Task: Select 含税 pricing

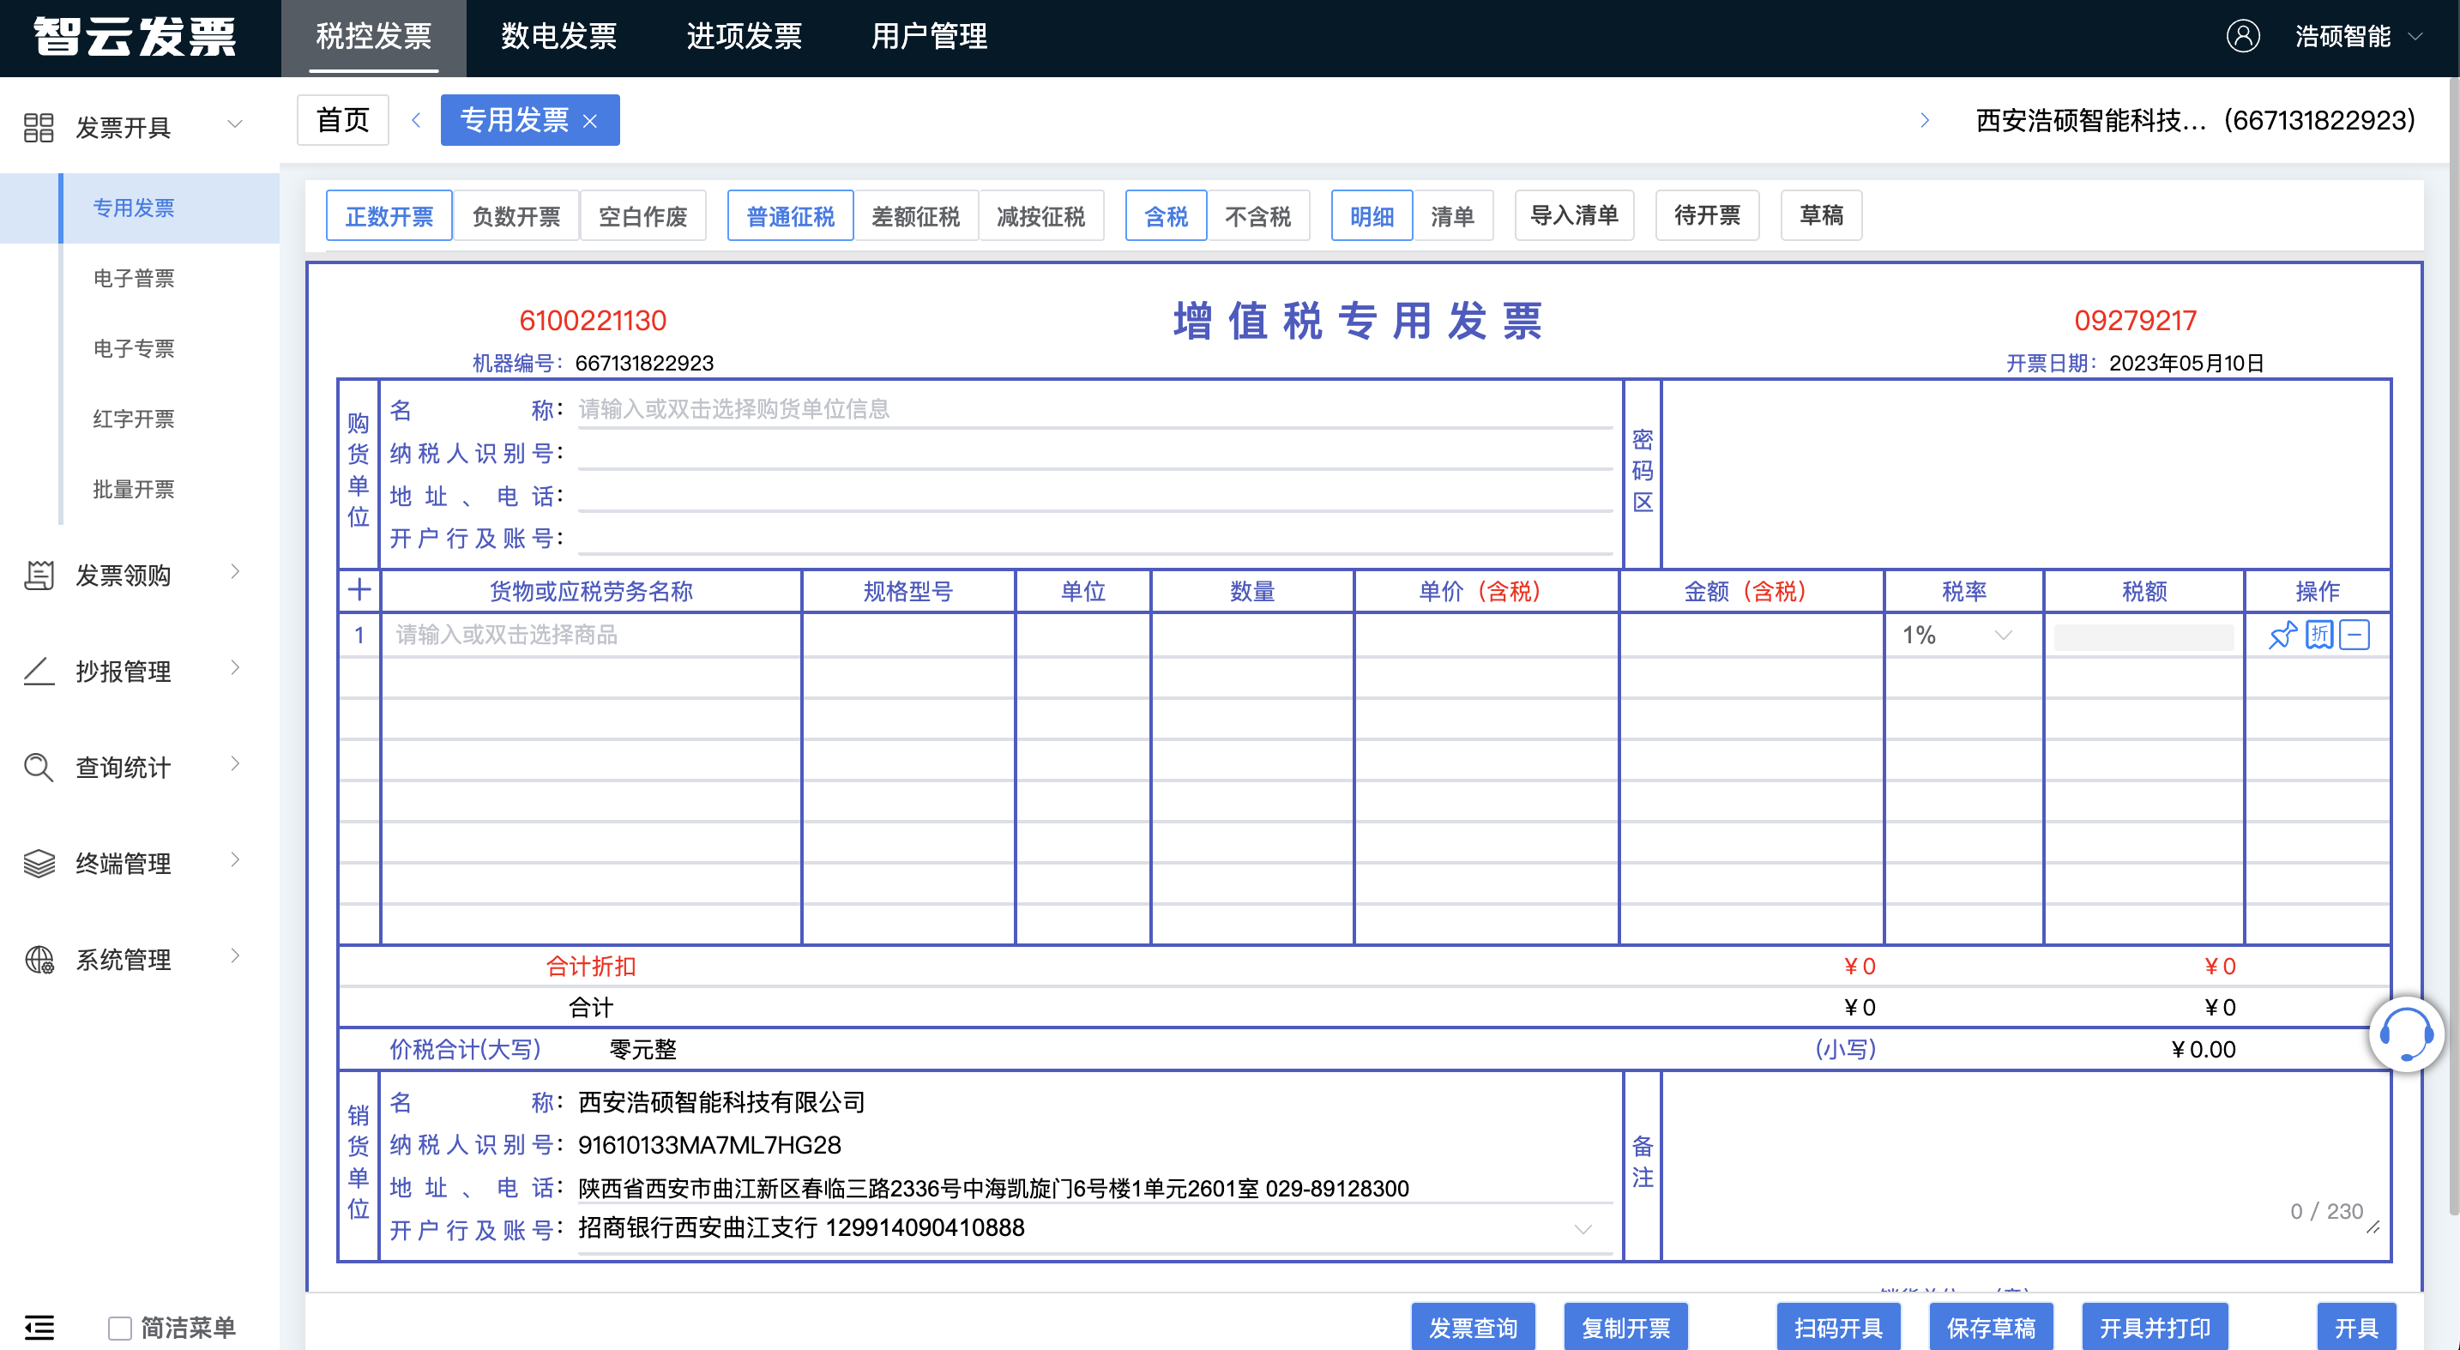Action: [x=1166, y=216]
